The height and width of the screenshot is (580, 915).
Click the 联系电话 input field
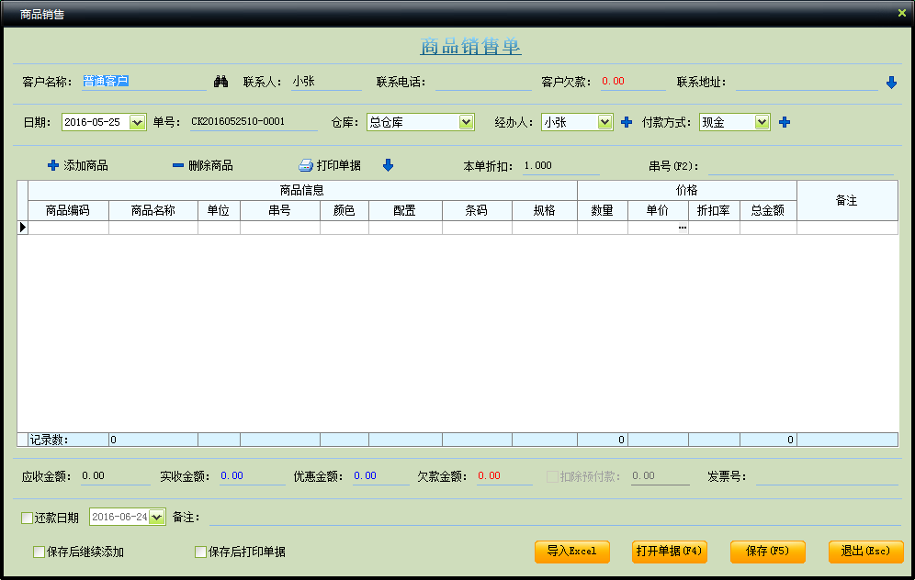[x=483, y=82]
